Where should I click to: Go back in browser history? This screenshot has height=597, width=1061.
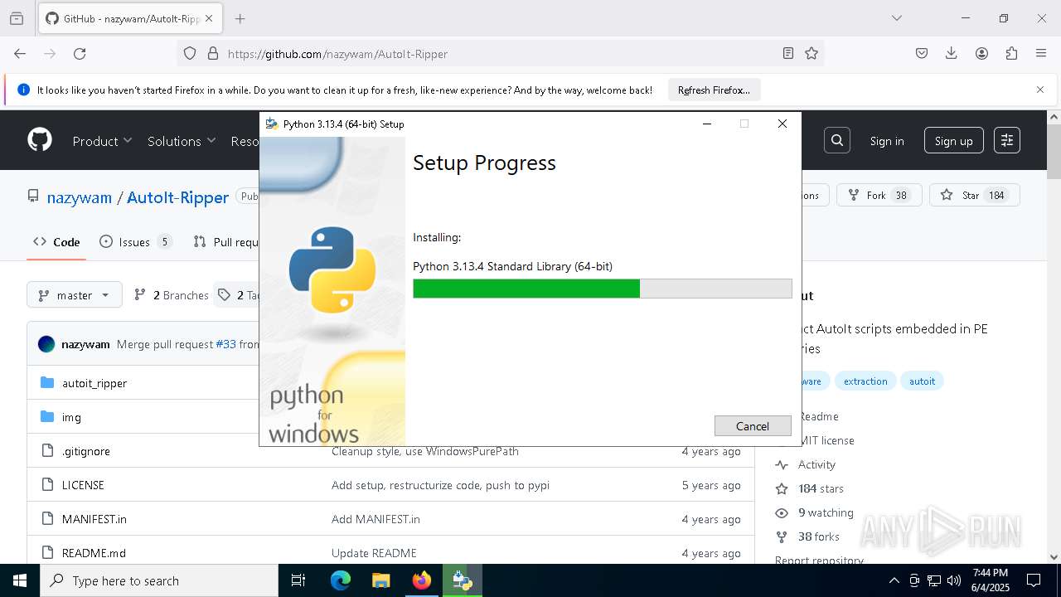(x=20, y=53)
